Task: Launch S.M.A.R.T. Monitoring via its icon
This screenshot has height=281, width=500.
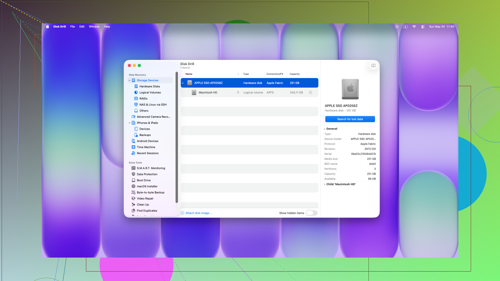Action: click(133, 168)
